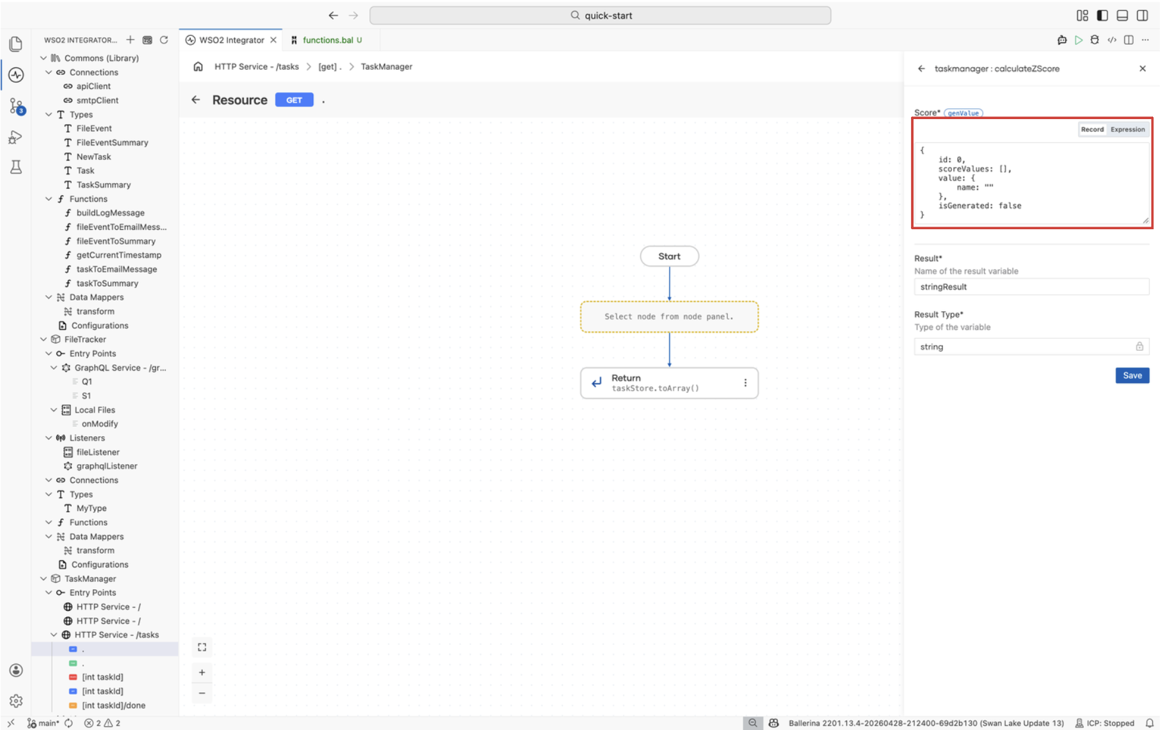Image resolution: width=1160 pixels, height=730 pixels.
Task: Click the debug icon in editor toolbar
Action: coord(1095,40)
